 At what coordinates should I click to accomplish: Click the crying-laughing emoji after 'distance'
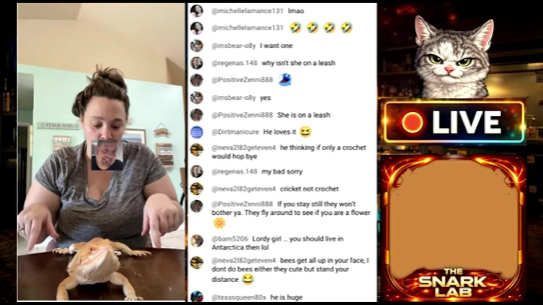pyautogui.click(x=248, y=279)
